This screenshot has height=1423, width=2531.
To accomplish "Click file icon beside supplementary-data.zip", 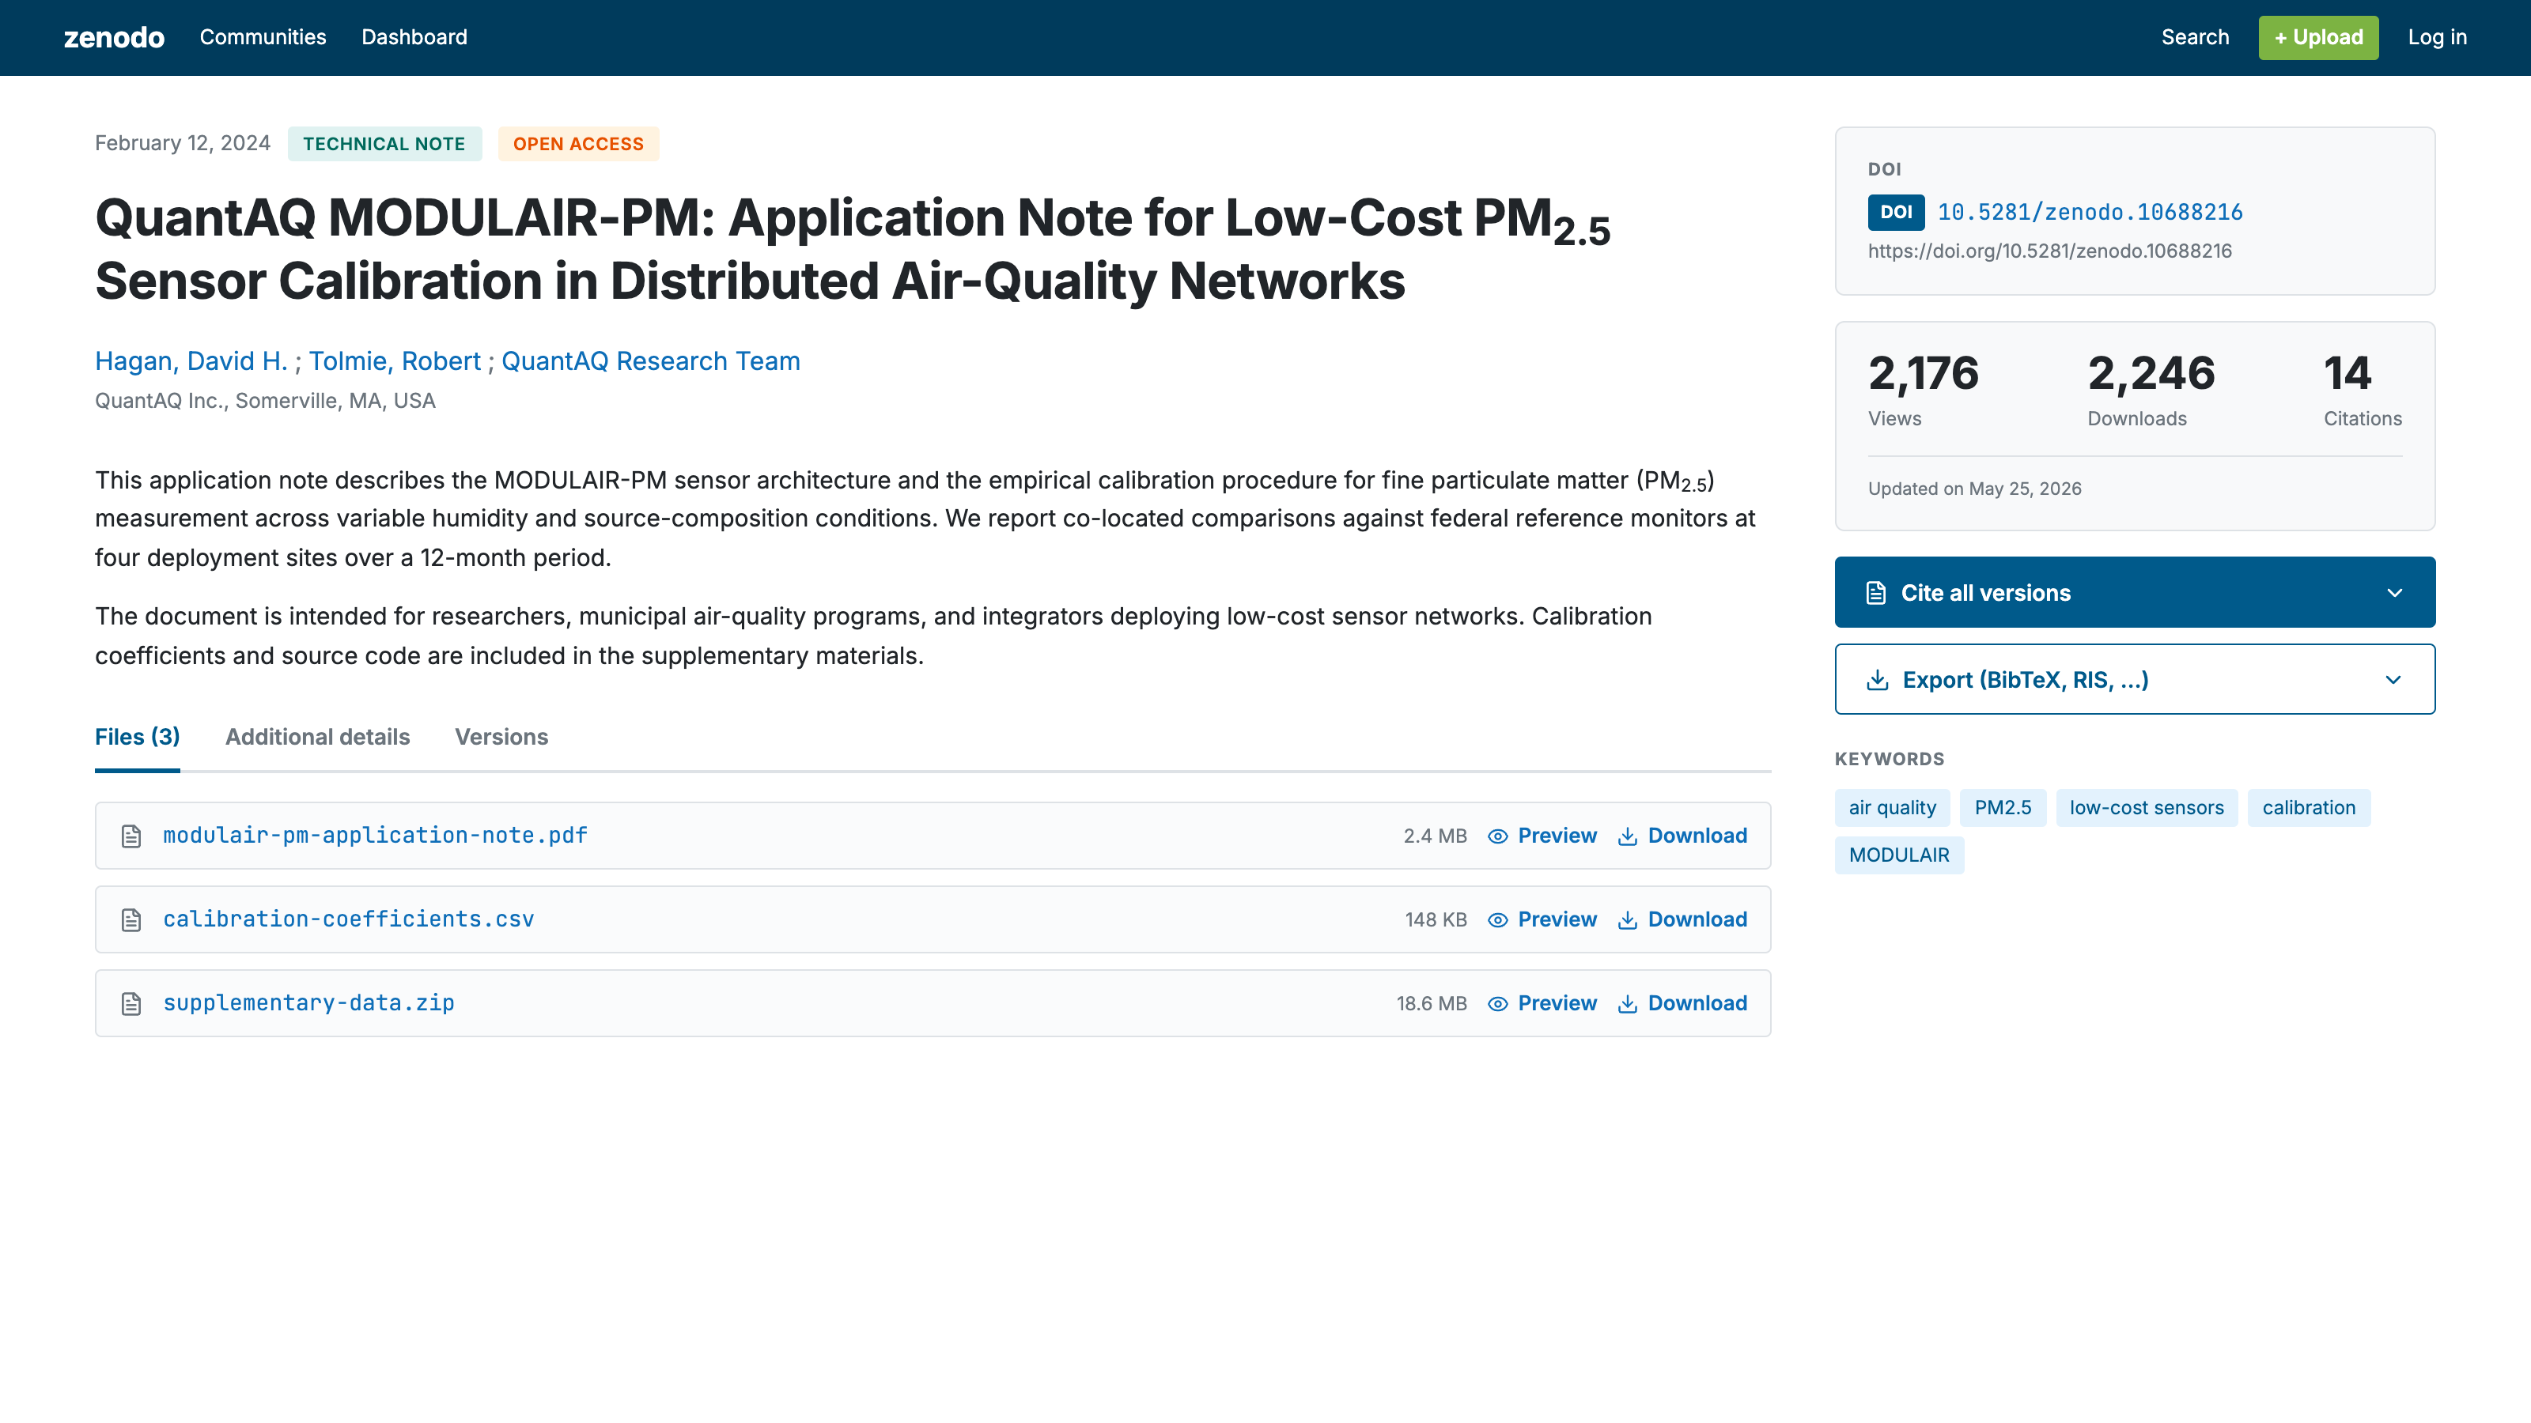I will pyautogui.click(x=131, y=1004).
